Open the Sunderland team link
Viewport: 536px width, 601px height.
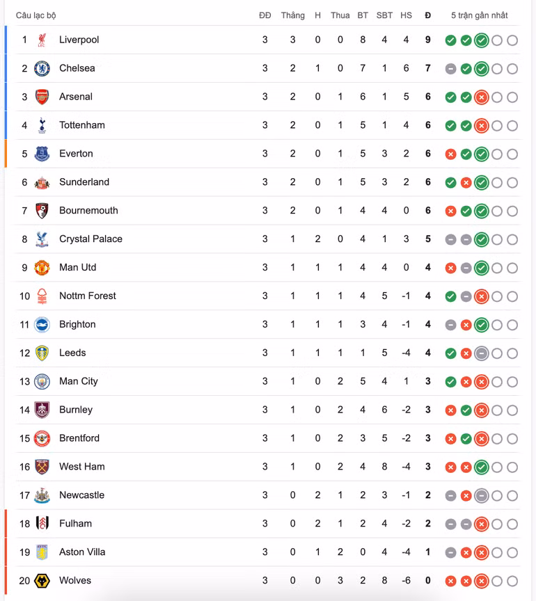click(84, 182)
